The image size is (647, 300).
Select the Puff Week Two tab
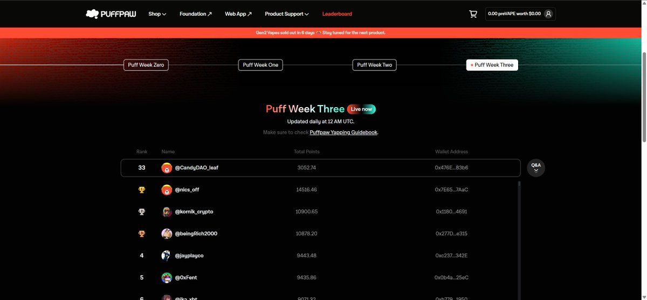point(375,65)
